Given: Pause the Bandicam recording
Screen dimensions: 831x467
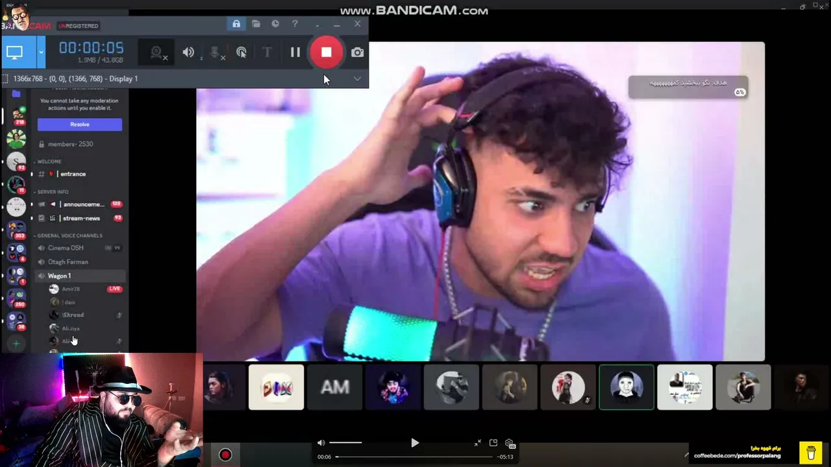Looking at the screenshot, I should coord(295,53).
